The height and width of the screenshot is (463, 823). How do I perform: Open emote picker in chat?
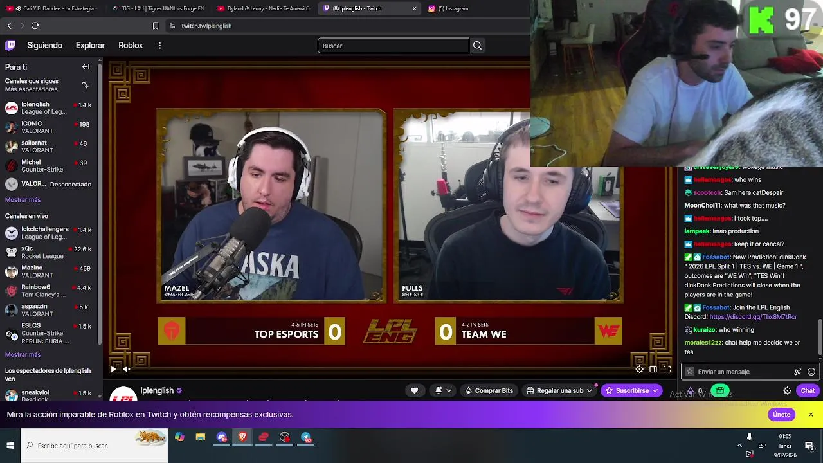(811, 372)
